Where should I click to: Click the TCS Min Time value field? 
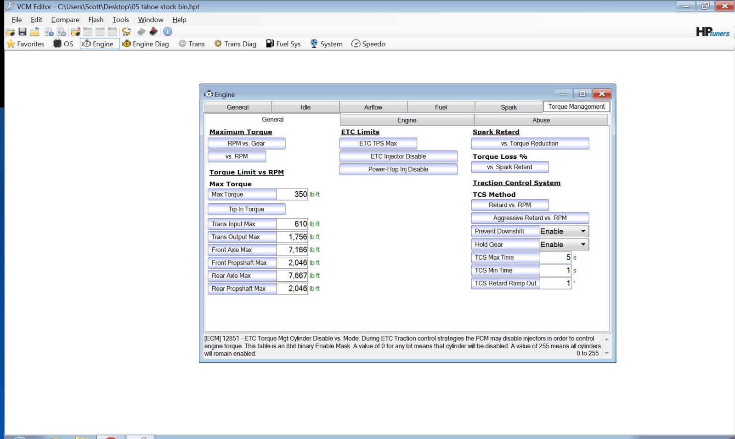tap(555, 270)
